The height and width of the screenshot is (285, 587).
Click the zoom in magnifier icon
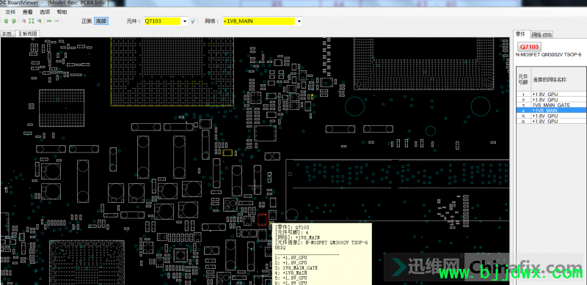coord(39,21)
